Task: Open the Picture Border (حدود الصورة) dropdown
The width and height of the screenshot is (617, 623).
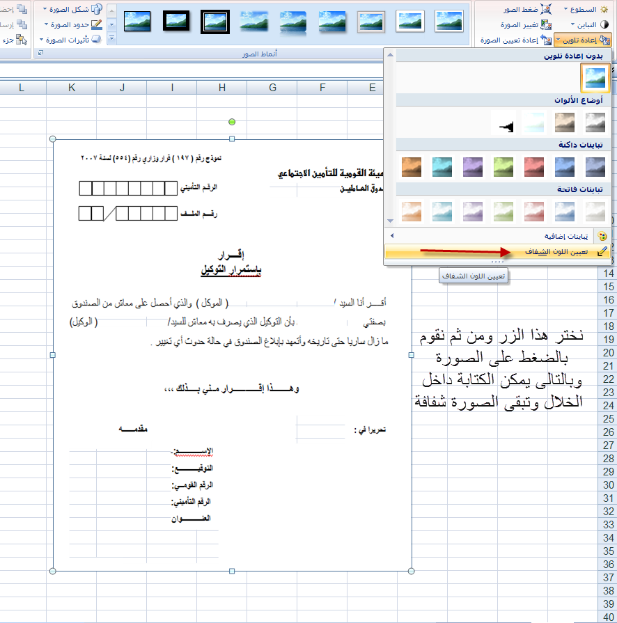Action: [74, 25]
